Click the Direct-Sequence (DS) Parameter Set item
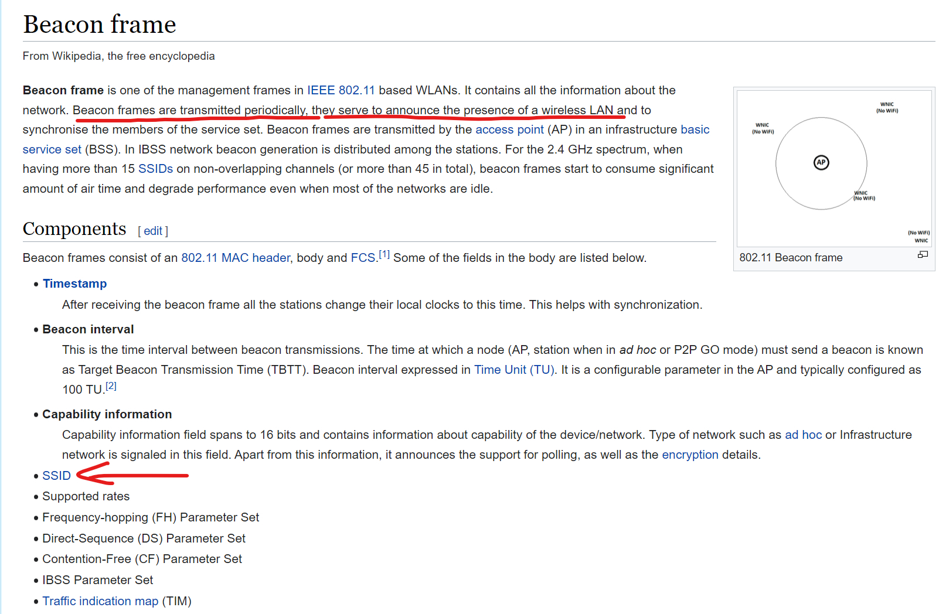939x614 pixels. click(144, 538)
